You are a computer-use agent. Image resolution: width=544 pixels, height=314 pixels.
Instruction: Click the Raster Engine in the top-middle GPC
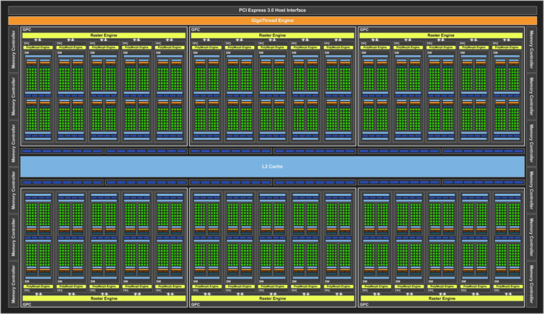click(x=273, y=35)
